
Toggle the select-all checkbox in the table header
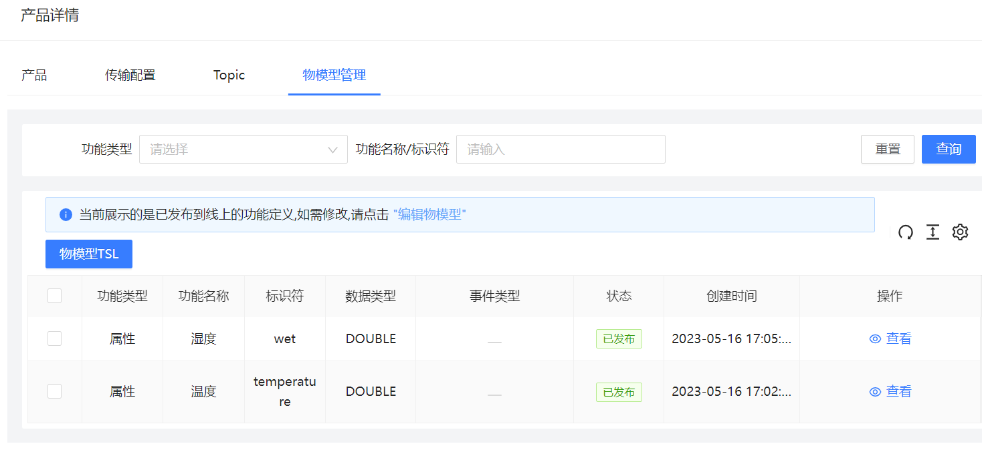[x=55, y=296]
